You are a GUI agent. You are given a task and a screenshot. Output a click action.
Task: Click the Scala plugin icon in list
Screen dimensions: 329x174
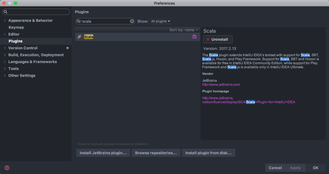(79, 37)
